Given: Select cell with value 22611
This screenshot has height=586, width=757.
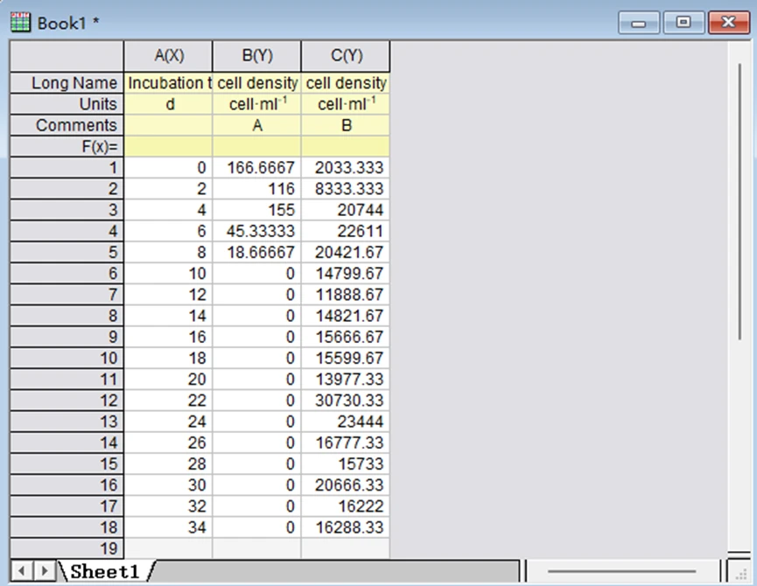Looking at the screenshot, I should (x=346, y=232).
